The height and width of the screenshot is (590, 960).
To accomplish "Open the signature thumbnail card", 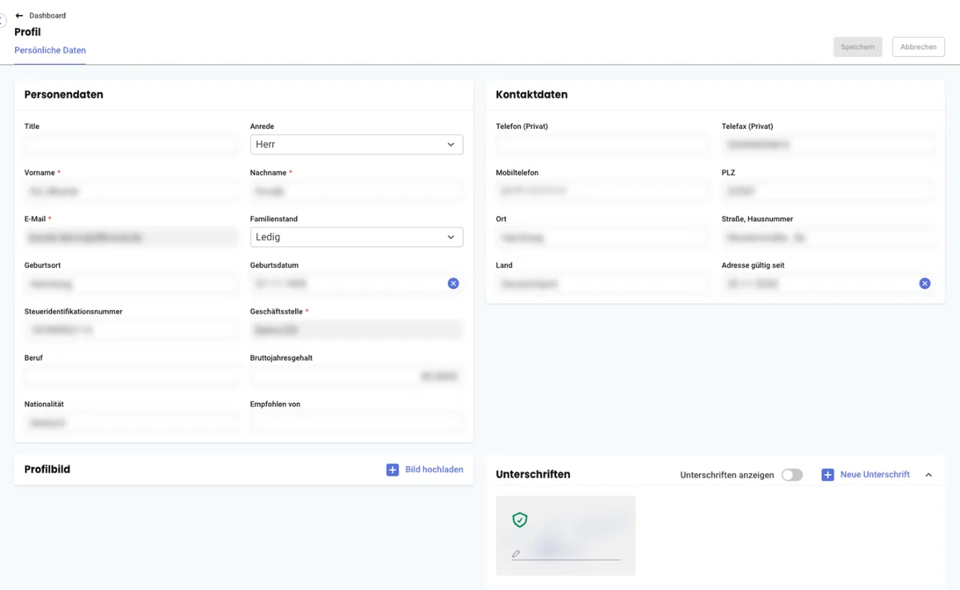I will [x=566, y=536].
